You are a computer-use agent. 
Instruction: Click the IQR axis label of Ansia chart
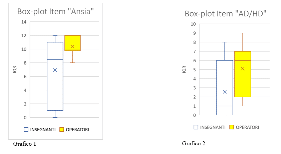click(15, 69)
